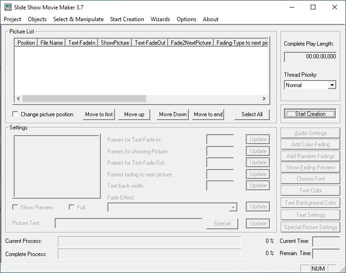Click the Slide Show Movie Maker title bar icon

[8, 7]
